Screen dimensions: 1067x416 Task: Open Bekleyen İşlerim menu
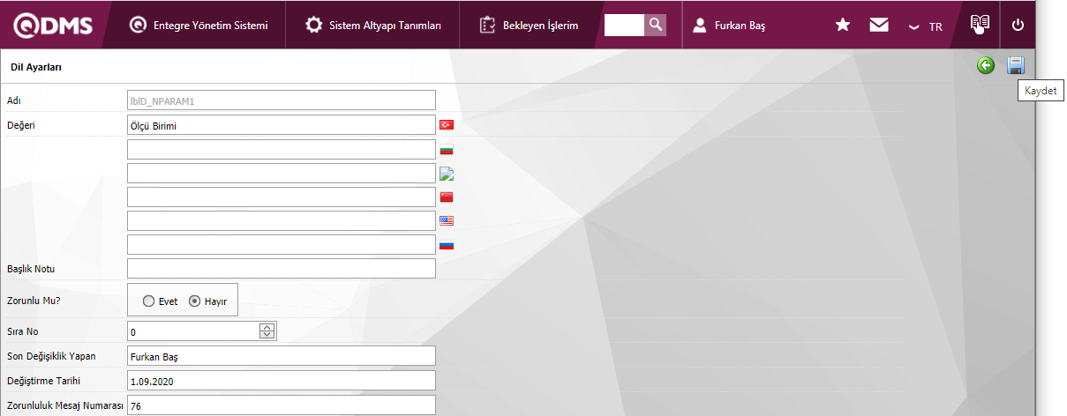point(530,26)
